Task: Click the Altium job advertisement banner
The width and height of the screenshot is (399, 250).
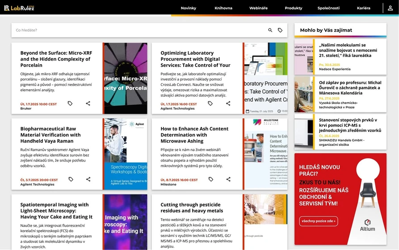Action: 340,199
